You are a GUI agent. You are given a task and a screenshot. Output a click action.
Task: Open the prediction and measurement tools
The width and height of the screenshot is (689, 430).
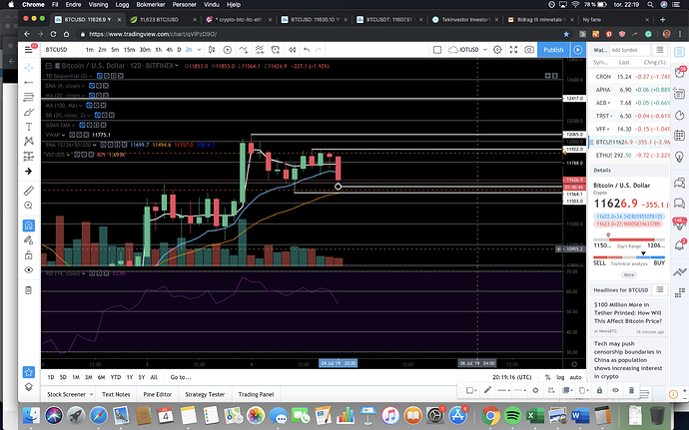pos(29,156)
